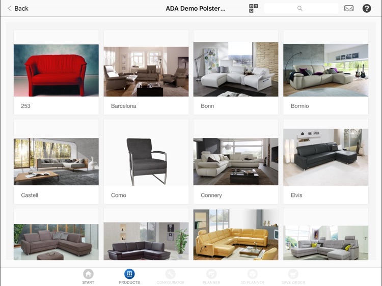Open the red sofa 253 thumbnail

(56, 70)
